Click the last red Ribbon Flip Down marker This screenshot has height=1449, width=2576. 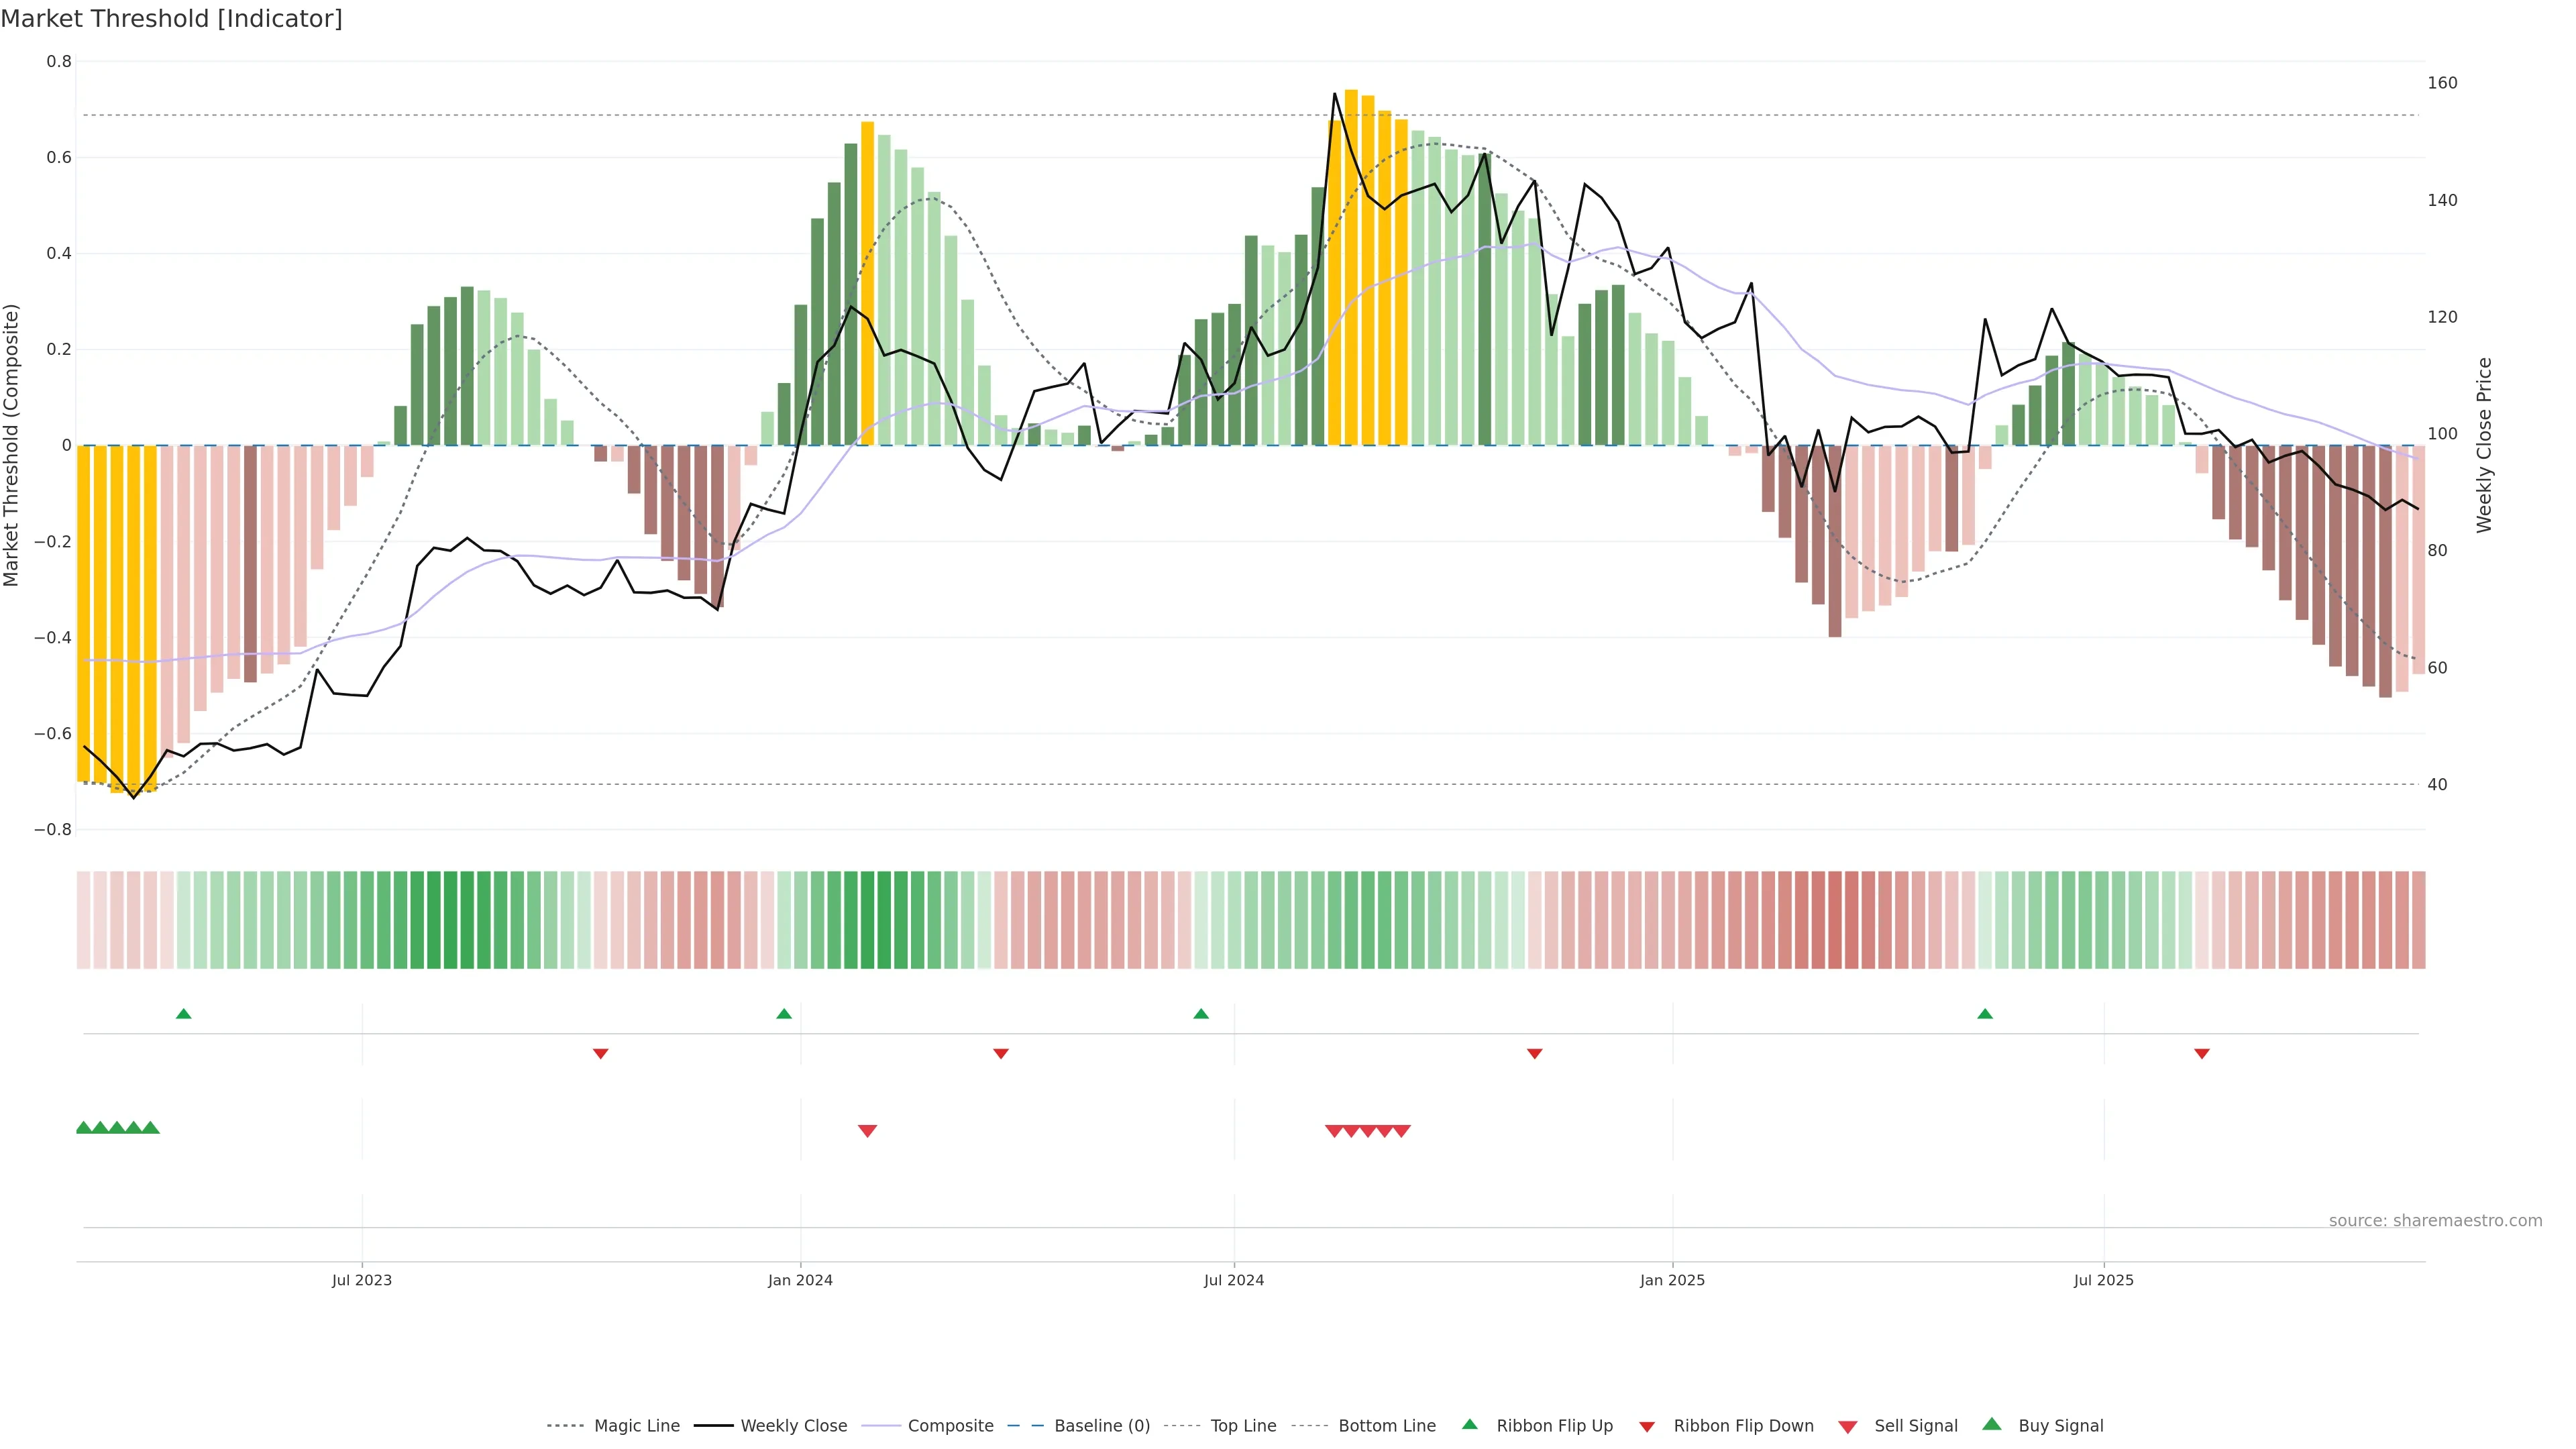pos(2201,1053)
